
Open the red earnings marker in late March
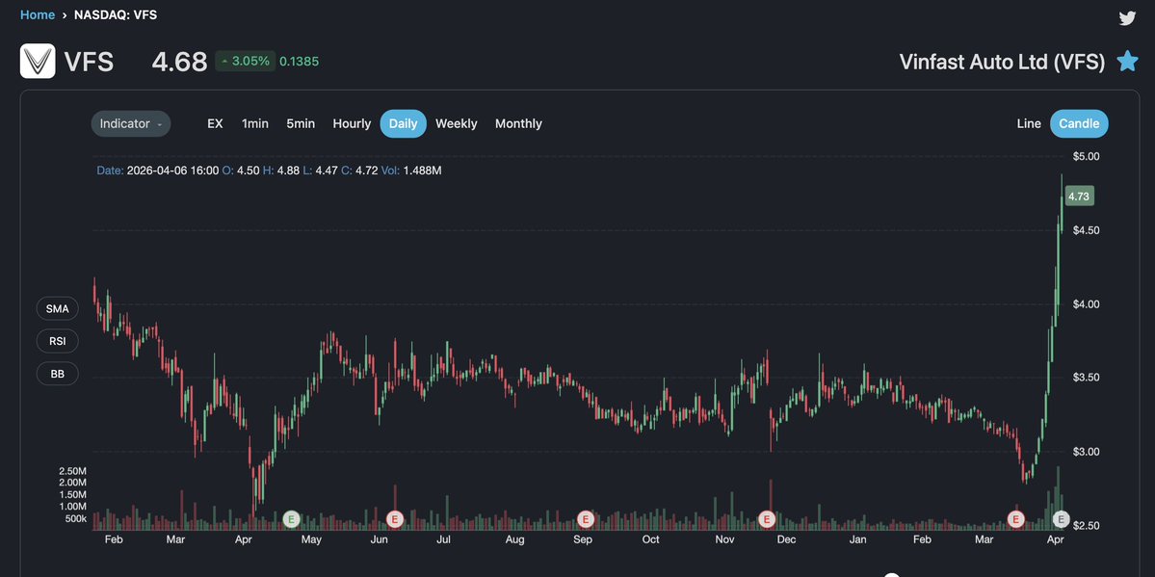pyautogui.click(x=1015, y=519)
